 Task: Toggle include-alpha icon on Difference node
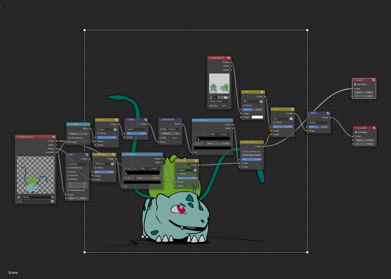coord(113,164)
